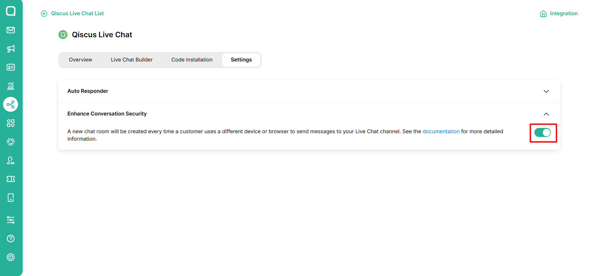The width and height of the screenshot is (595, 276).
Task: Open the App Center grid icon
Action: tap(11, 123)
